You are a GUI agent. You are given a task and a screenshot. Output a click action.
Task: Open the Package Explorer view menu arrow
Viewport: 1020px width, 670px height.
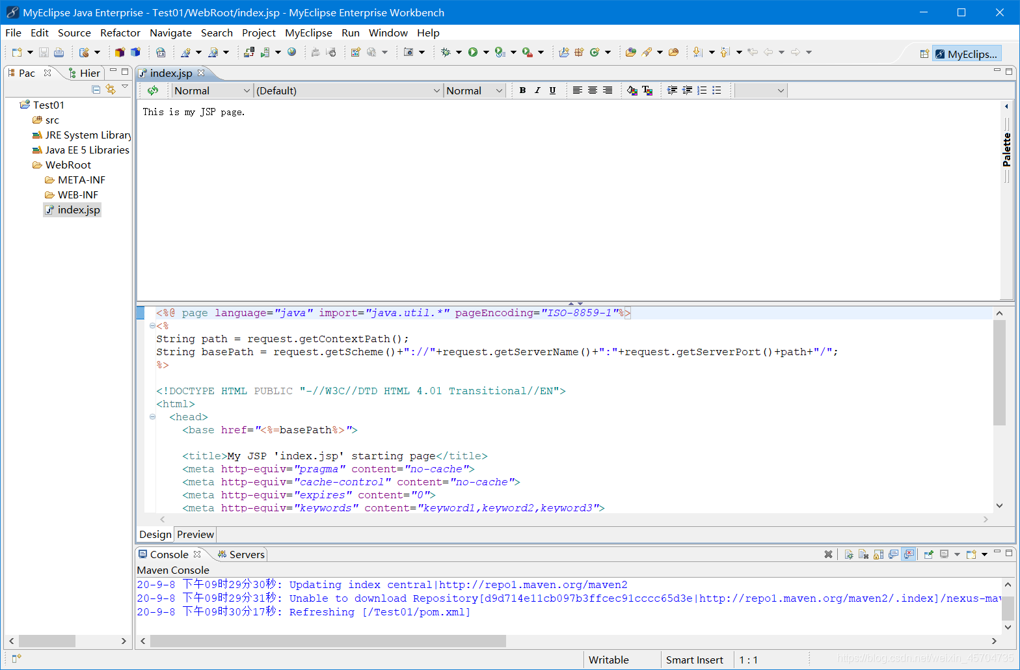(125, 87)
